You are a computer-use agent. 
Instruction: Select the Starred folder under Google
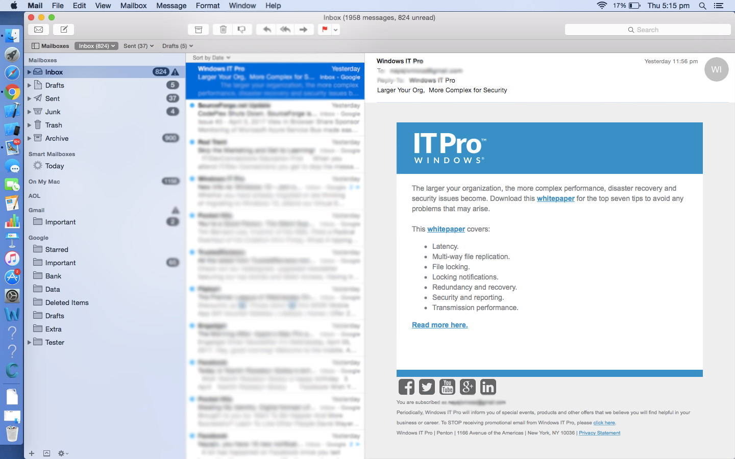pyautogui.click(x=104, y=249)
